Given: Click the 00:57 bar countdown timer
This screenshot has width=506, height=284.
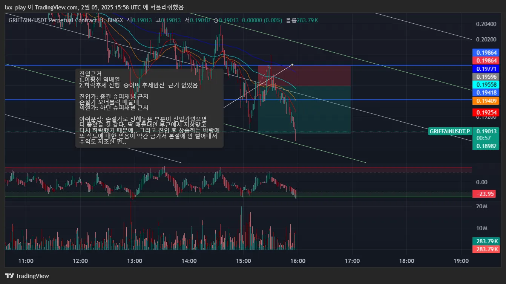Looking at the screenshot, I should pos(483,138).
